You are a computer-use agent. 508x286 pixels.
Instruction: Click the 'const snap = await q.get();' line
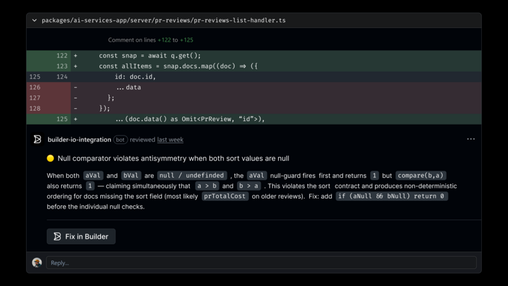coord(150,56)
